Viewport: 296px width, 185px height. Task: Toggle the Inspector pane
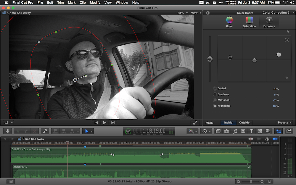tap(279, 131)
